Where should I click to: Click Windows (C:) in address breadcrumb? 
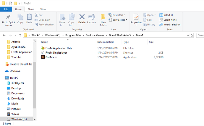[53, 35]
